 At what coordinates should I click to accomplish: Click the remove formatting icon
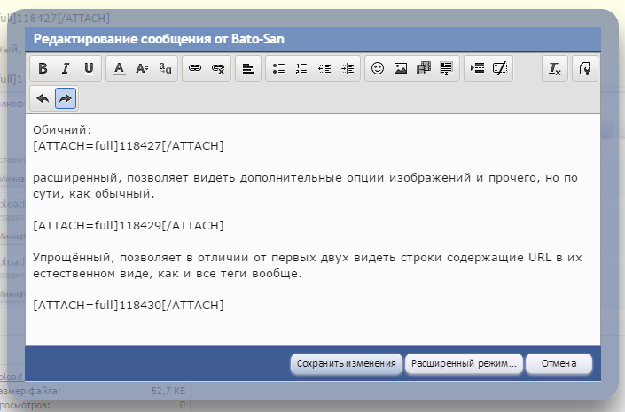pyautogui.click(x=555, y=68)
